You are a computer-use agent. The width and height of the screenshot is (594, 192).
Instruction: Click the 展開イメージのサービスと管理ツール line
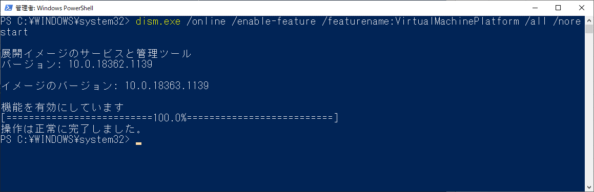(96, 54)
